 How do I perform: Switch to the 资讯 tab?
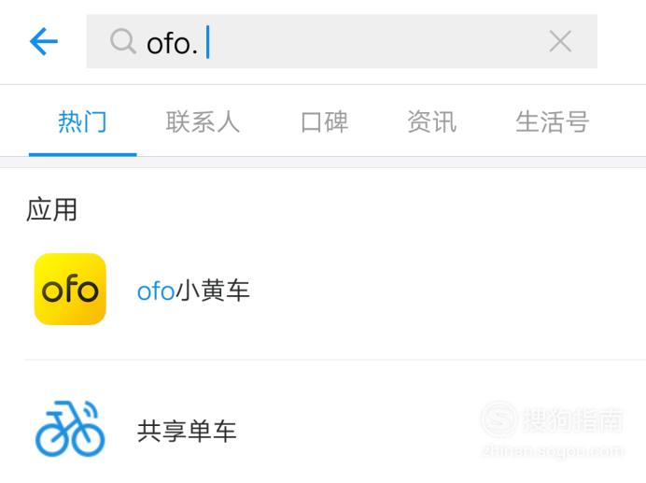[x=432, y=121]
